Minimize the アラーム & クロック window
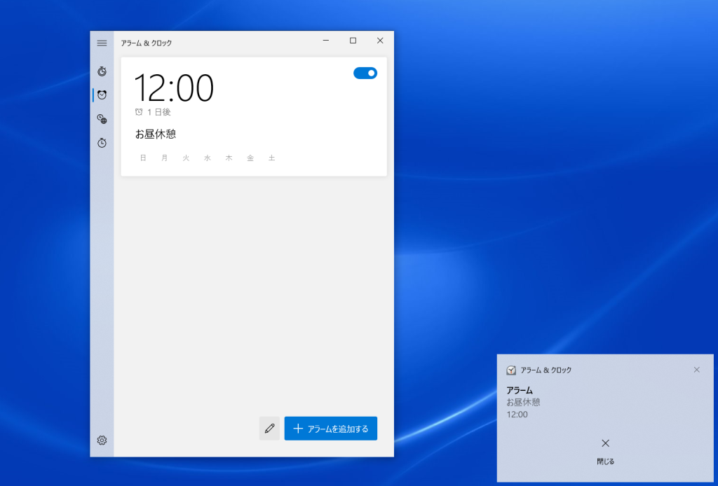This screenshot has height=486, width=718. click(x=326, y=41)
